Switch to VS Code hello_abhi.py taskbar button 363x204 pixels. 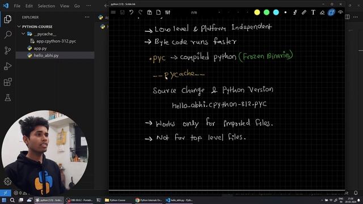pos(179,200)
